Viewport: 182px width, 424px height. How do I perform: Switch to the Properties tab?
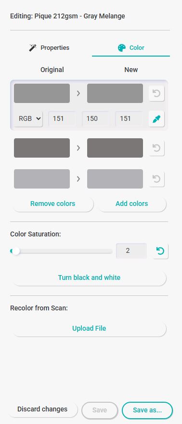49,48
